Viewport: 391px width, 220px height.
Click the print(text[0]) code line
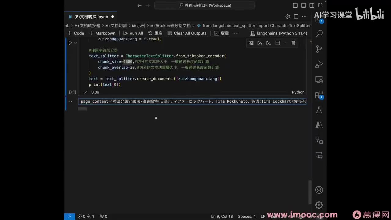coord(105,85)
